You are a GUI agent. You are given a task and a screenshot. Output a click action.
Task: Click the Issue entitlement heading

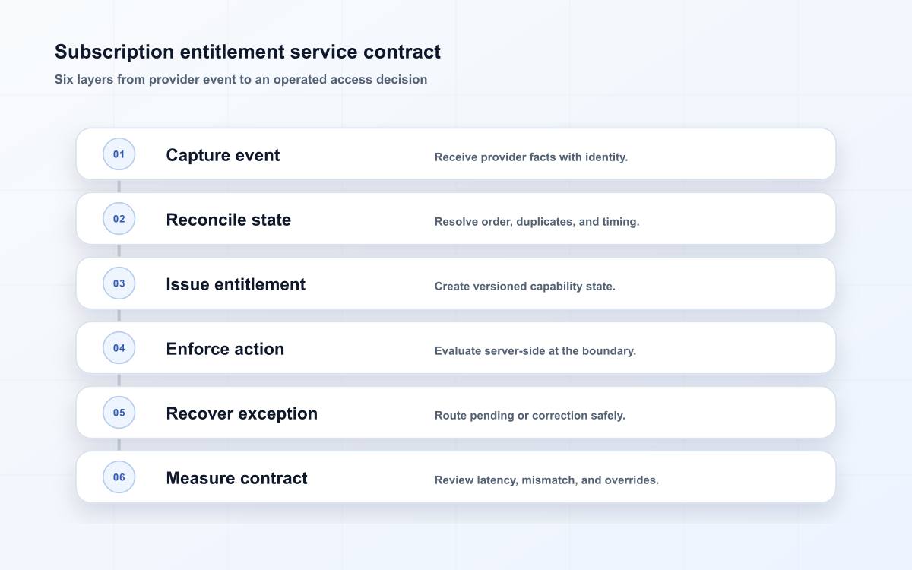pyautogui.click(x=236, y=284)
